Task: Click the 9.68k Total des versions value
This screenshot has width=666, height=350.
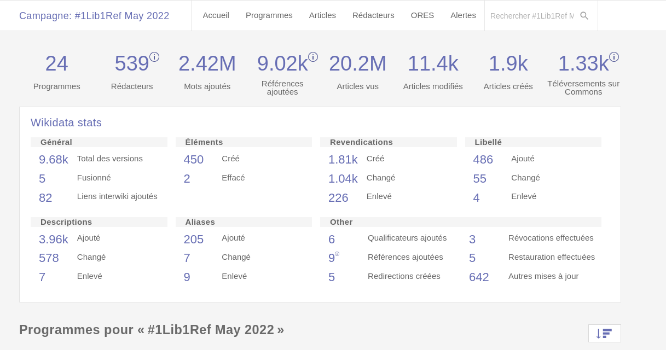Action: 54,160
